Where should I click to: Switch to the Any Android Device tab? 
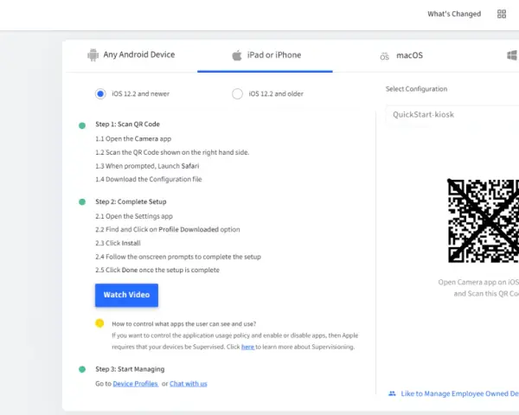pyautogui.click(x=131, y=55)
